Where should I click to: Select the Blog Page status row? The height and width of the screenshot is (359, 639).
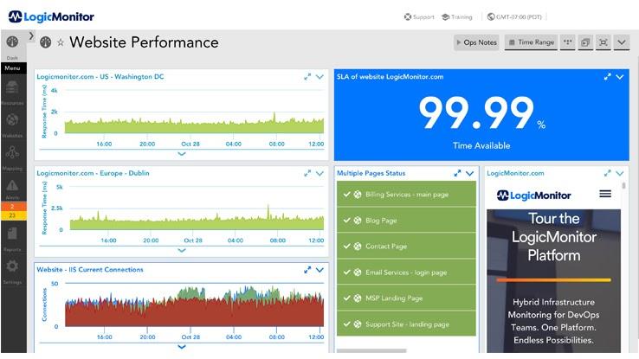(405, 221)
